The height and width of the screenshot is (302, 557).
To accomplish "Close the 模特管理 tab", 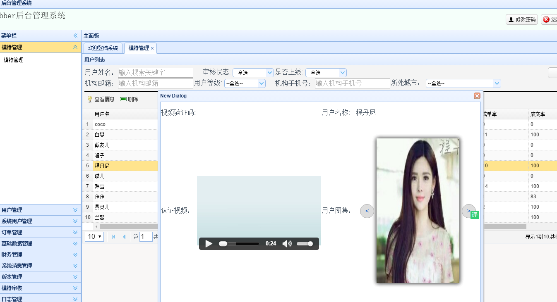I will [x=152, y=48].
